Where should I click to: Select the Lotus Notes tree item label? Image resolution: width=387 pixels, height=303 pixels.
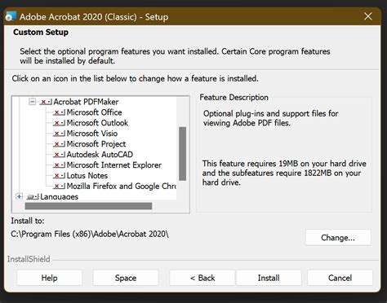pos(87,176)
